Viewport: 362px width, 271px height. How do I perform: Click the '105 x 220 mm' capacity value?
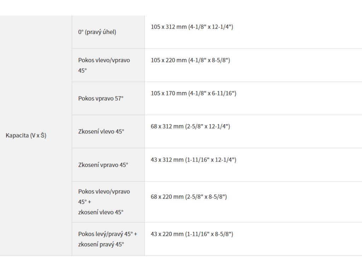click(x=169, y=60)
